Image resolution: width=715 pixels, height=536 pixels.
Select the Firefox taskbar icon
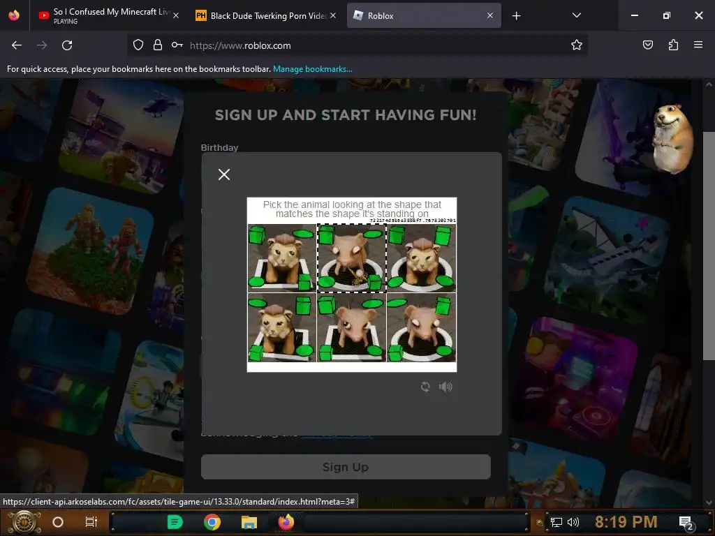(x=286, y=522)
